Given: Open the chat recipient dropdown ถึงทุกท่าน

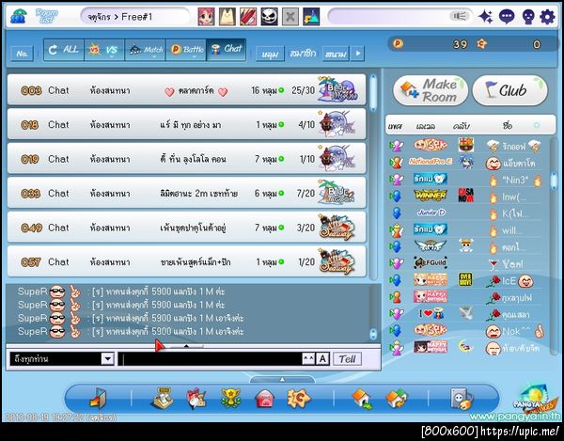Looking at the screenshot, I should (x=62, y=358).
